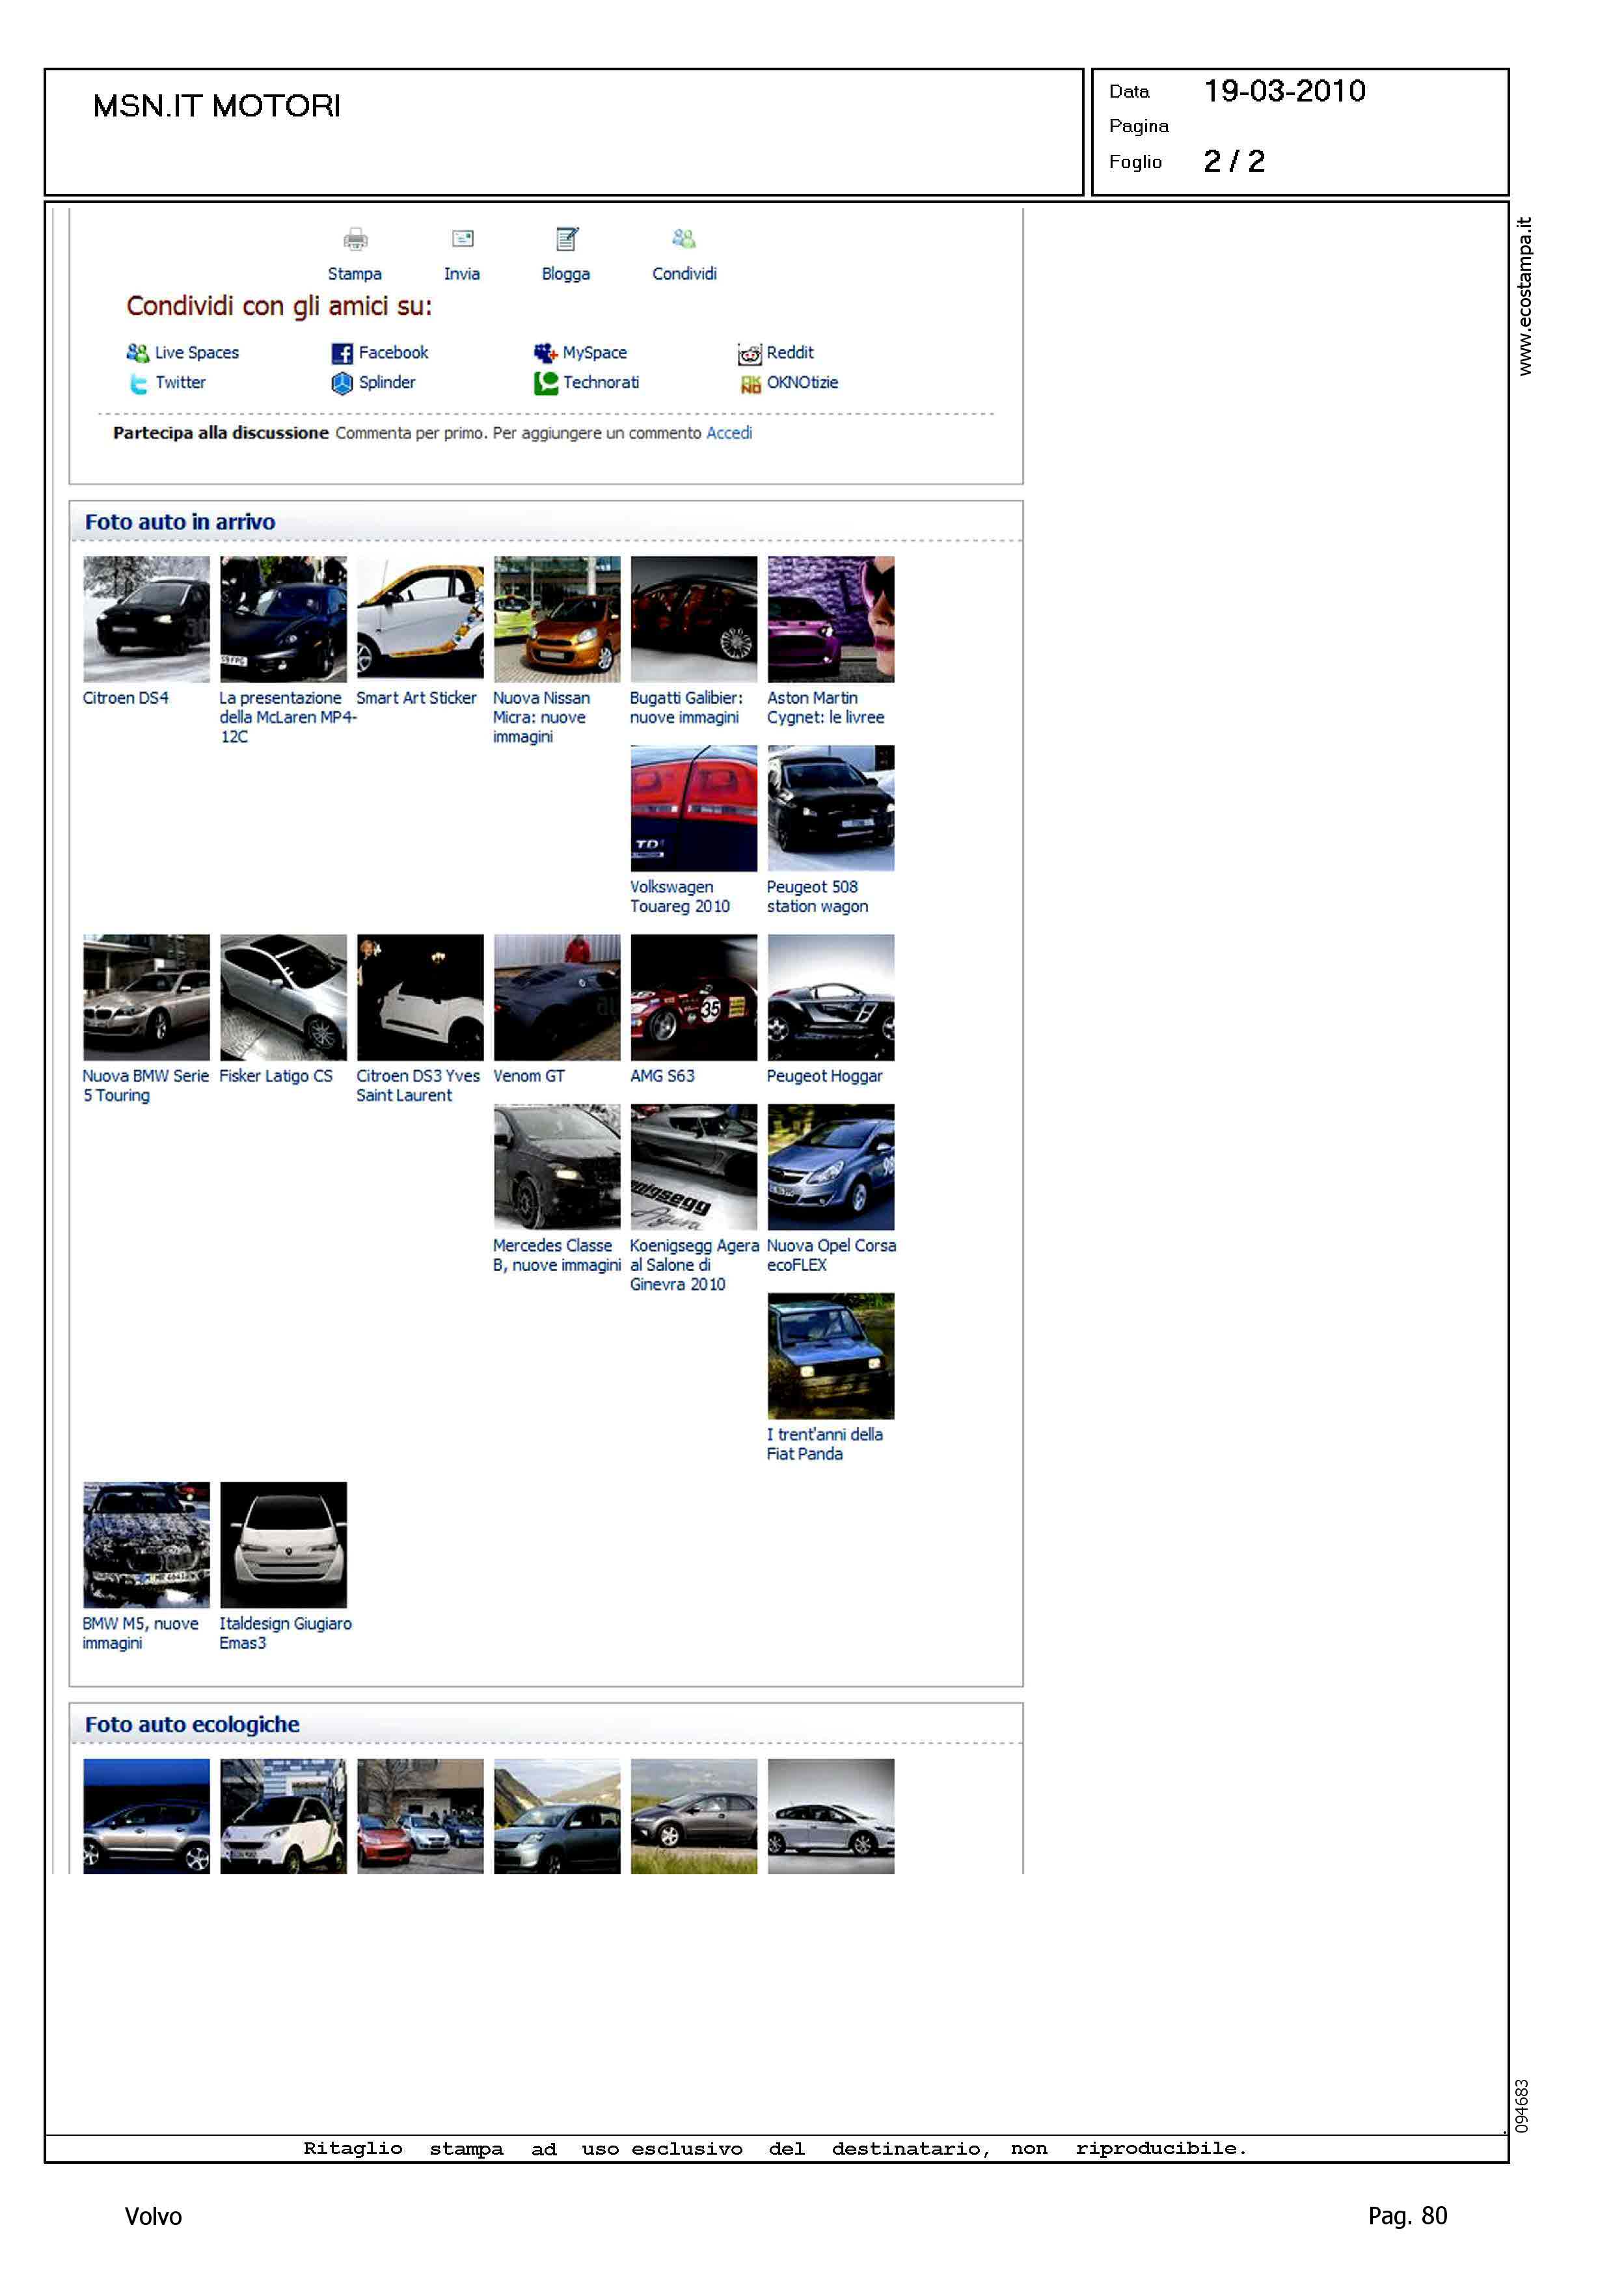1624x2279 pixels.
Task: Click the Foto auto ecologiche heading
Action: click(x=192, y=1724)
